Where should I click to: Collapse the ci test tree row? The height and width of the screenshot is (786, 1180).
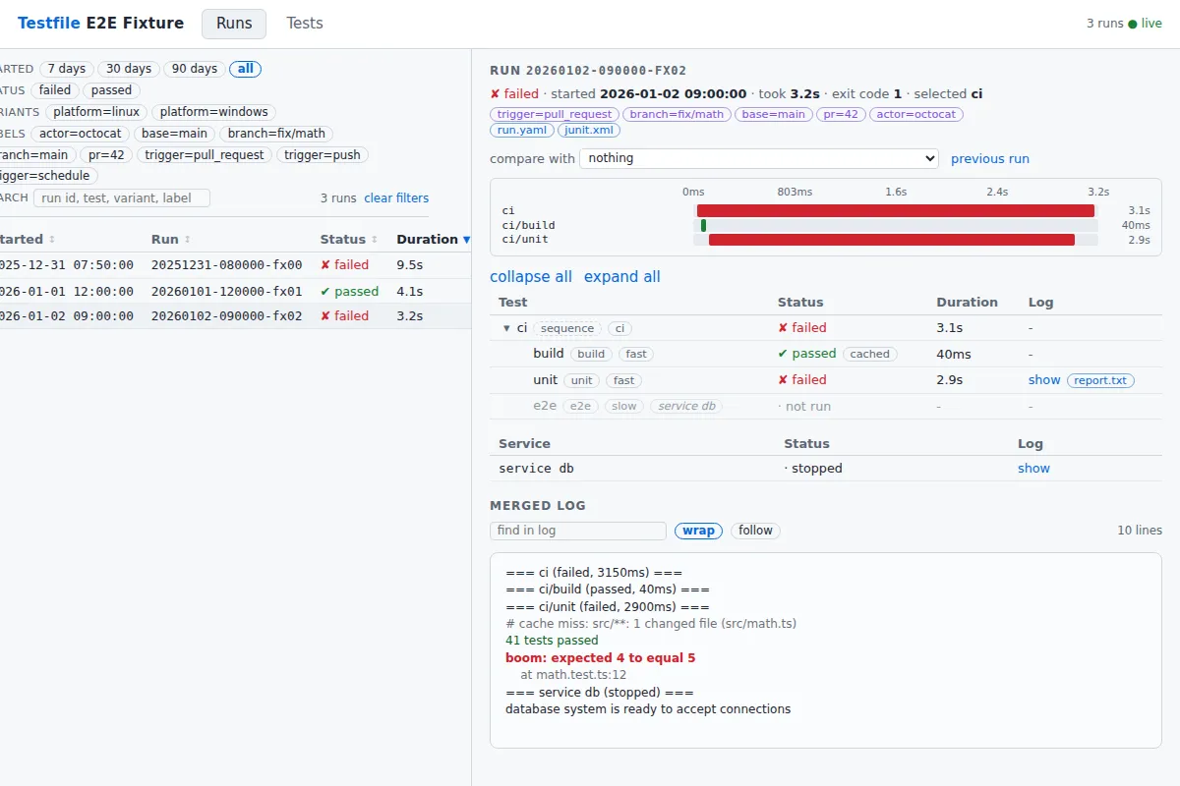coord(506,328)
